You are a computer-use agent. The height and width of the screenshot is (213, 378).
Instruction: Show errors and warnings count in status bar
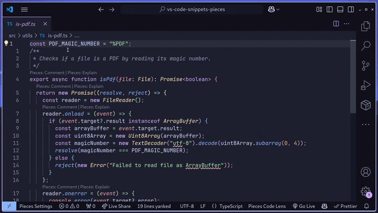69,206
